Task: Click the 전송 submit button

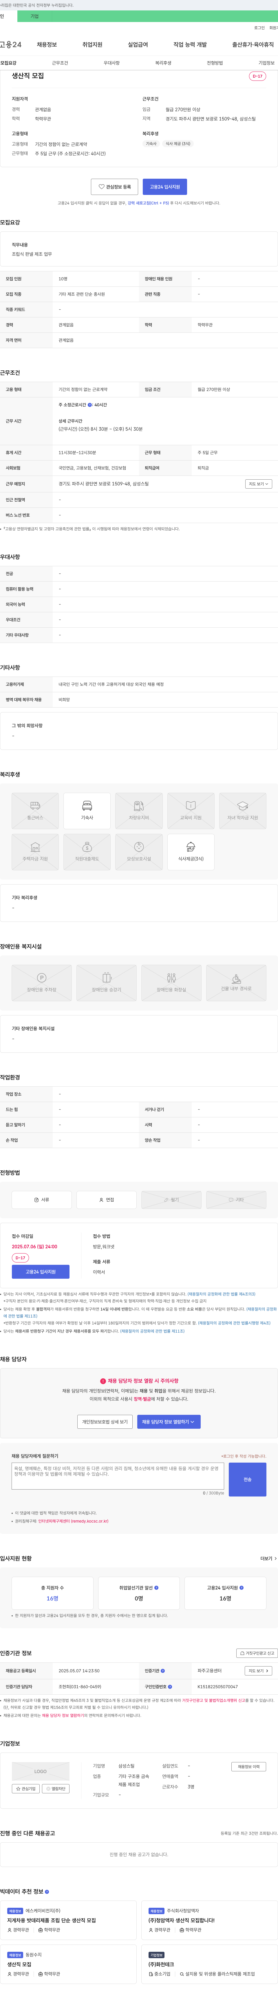Action: coord(248,1479)
